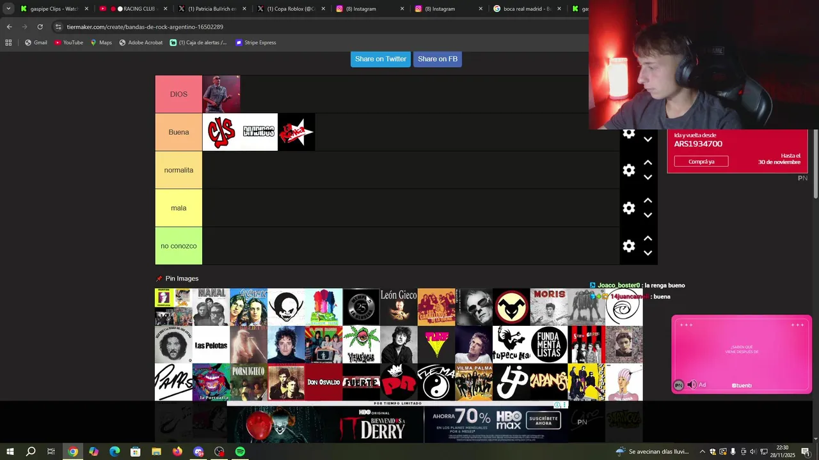
Task: Select the no conozco tier label
Action: (x=179, y=246)
